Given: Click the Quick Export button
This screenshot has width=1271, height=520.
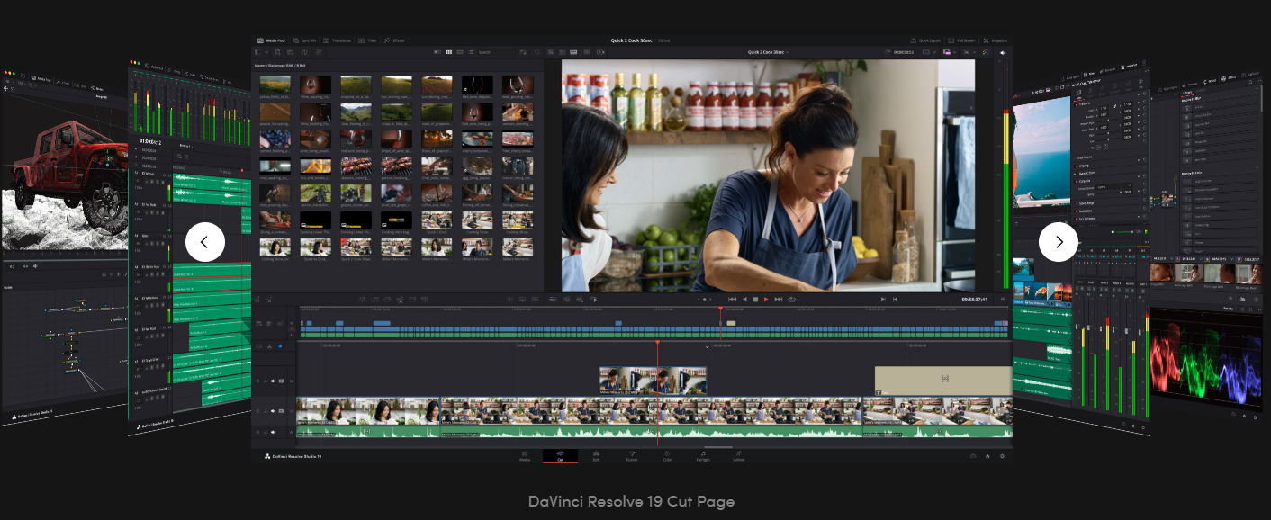Looking at the screenshot, I should coord(925,40).
